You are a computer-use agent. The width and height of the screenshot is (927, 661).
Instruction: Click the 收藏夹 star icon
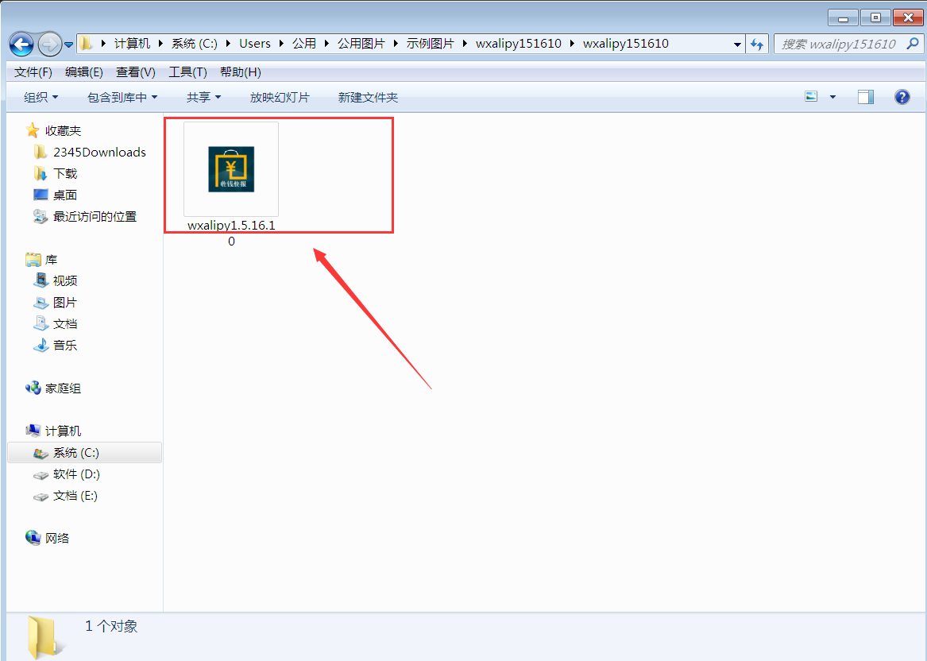(33, 130)
